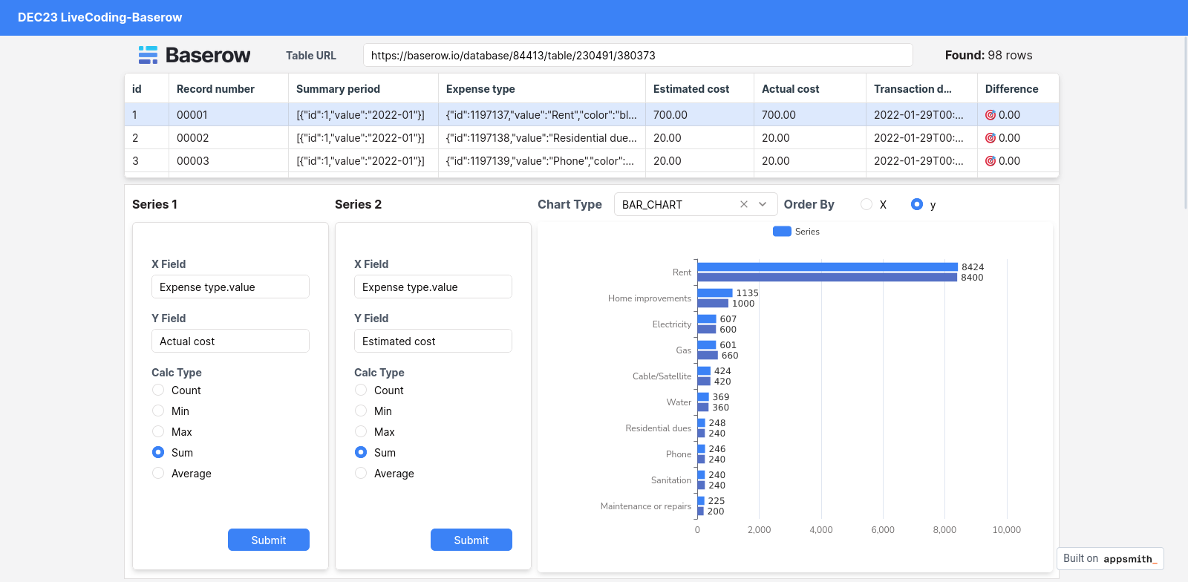Click the target icon in record 00002 row
This screenshot has width=1188, height=582.
(x=990, y=138)
